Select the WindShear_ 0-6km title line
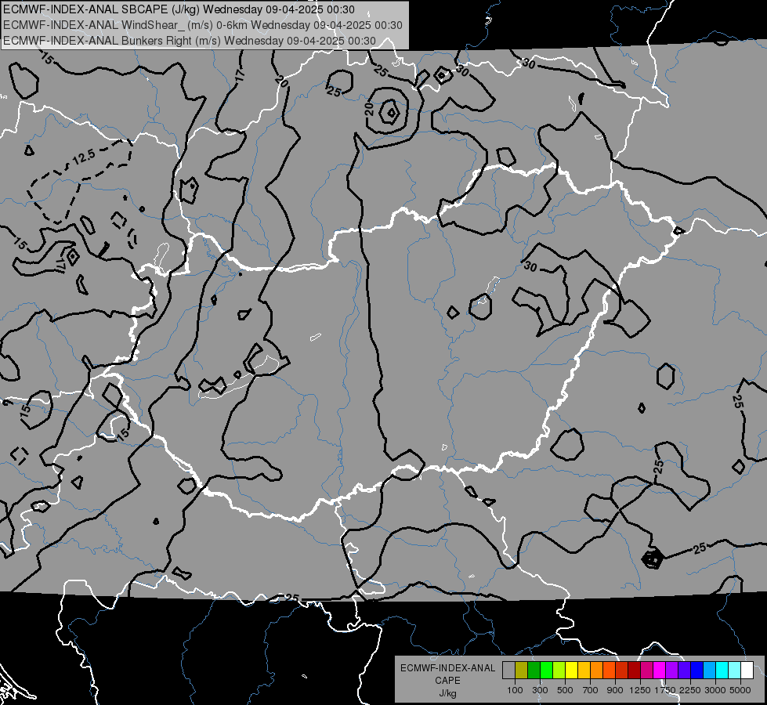Screen dimensions: 767x705 [202, 25]
